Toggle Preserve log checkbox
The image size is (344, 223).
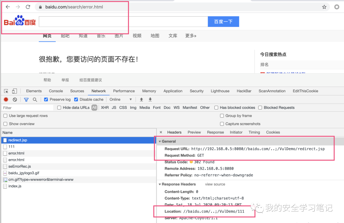46,100
